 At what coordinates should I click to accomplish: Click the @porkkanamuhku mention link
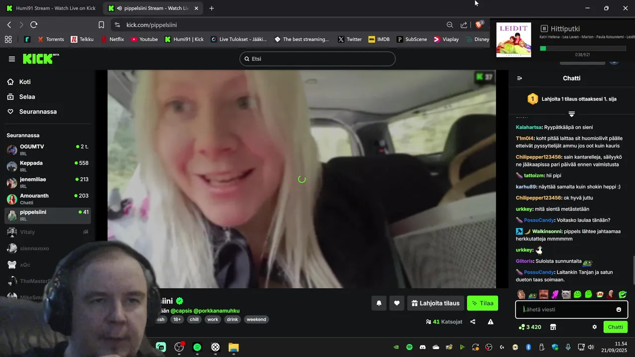(217, 310)
